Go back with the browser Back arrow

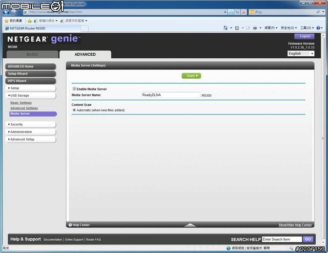click(6, 12)
